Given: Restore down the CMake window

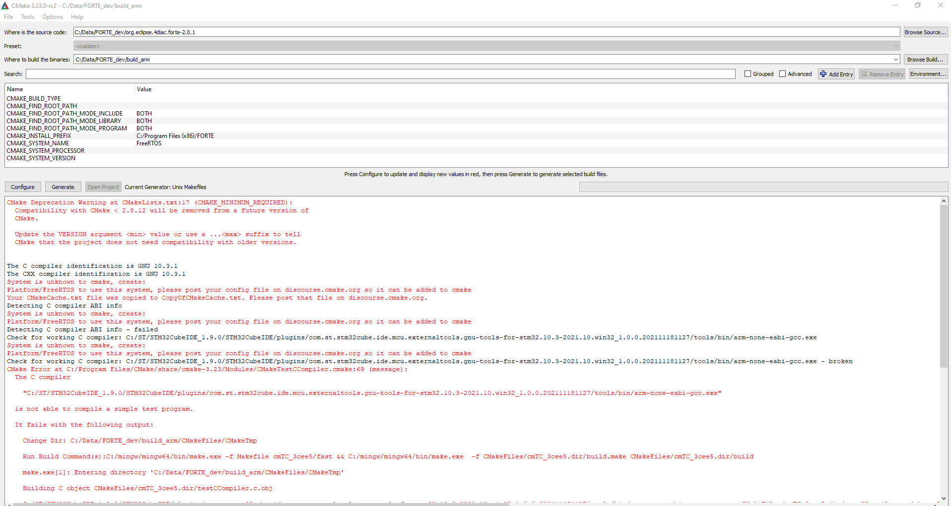Looking at the screenshot, I should pyautogui.click(x=918, y=5).
